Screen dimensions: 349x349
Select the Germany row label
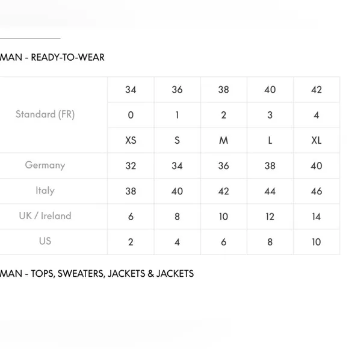point(45,165)
